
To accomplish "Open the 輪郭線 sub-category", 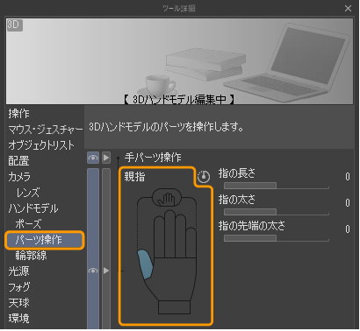I will coord(31,256).
